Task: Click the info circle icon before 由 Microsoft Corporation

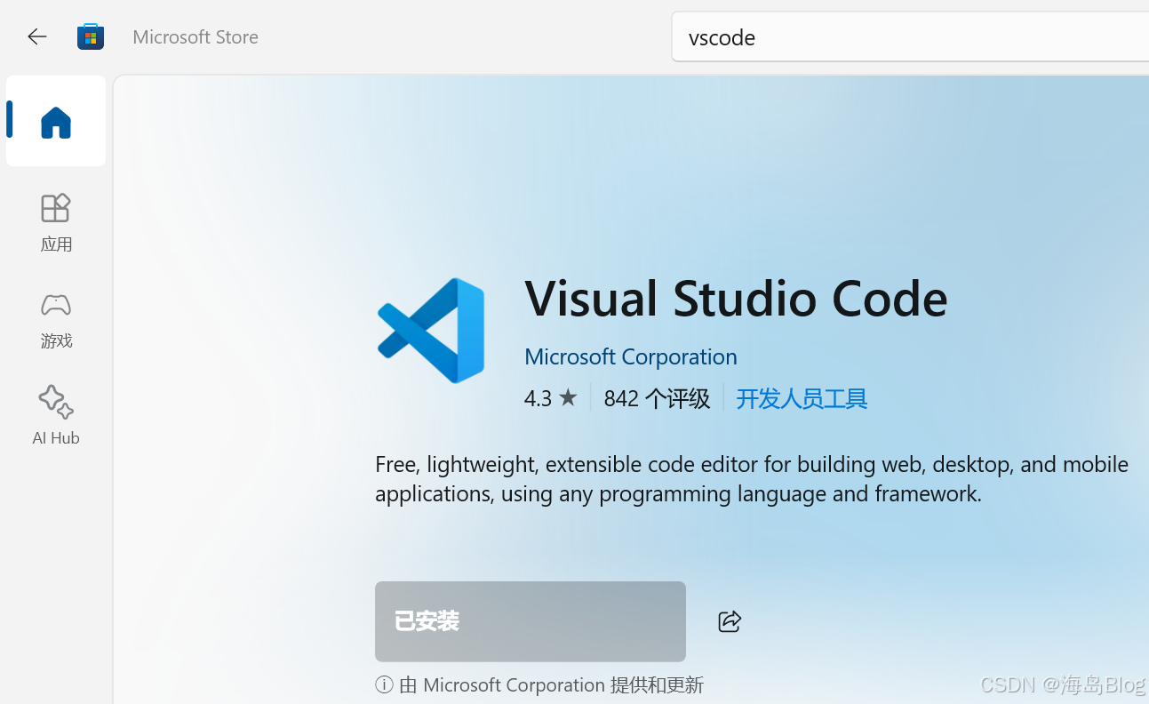Action: (384, 684)
